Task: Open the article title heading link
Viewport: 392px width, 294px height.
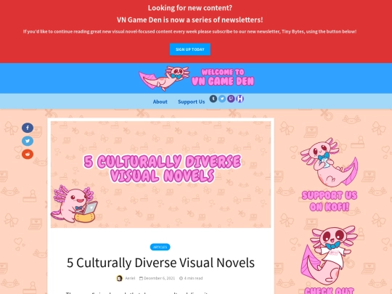Action: click(160, 263)
